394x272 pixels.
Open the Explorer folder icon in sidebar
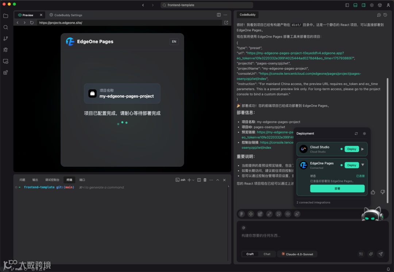(5, 16)
